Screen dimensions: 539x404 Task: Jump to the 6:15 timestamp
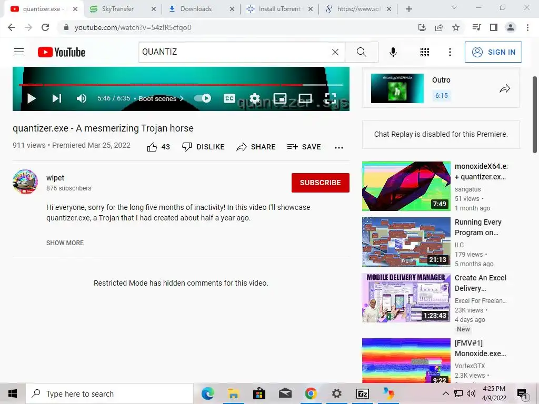pos(442,96)
